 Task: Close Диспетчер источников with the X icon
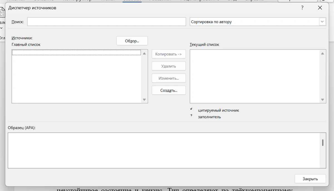[x=320, y=8]
